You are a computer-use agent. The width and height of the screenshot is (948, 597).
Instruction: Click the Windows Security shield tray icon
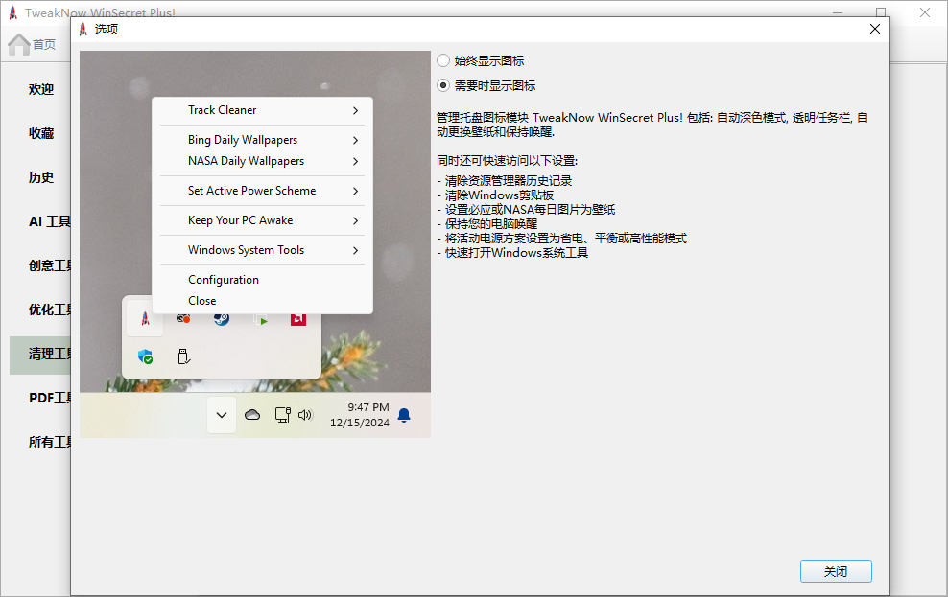pyautogui.click(x=145, y=356)
